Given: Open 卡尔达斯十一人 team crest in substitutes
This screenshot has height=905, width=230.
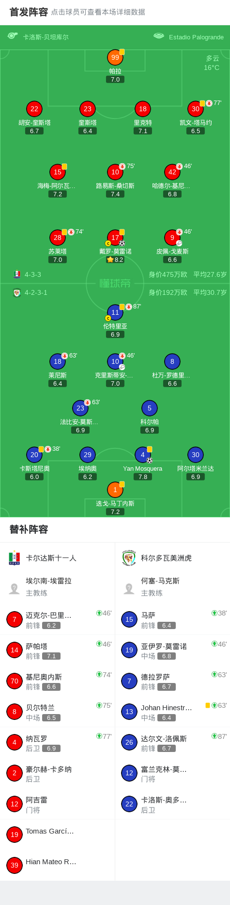Looking at the screenshot, I should (15, 558).
